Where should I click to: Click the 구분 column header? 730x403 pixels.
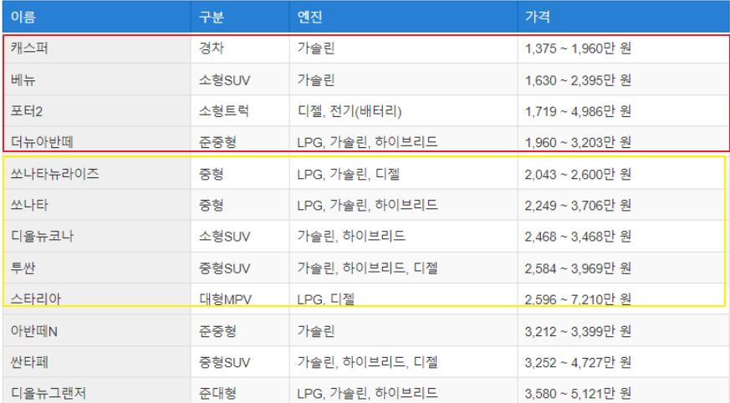point(240,17)
